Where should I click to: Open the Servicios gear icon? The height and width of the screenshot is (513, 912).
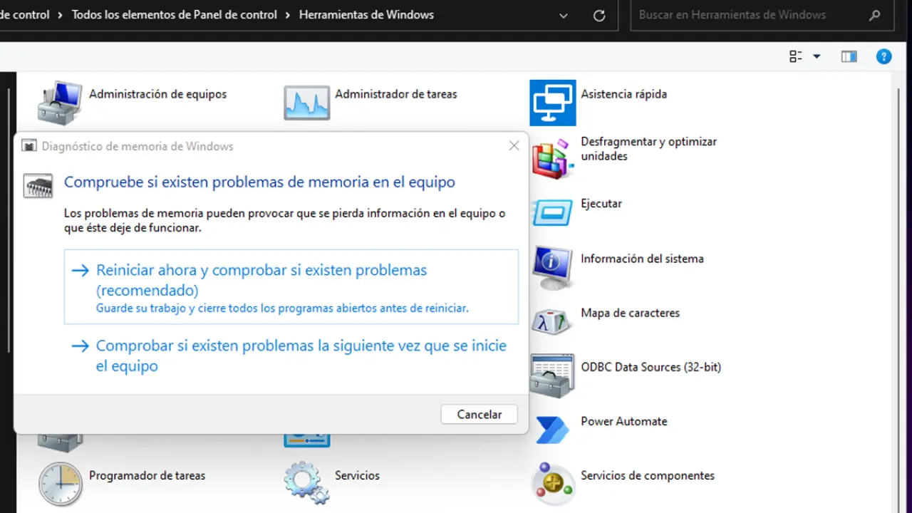(x=306, y=484)
